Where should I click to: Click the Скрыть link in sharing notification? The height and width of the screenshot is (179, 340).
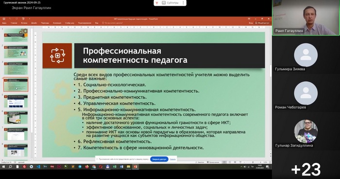coord(172,159)
